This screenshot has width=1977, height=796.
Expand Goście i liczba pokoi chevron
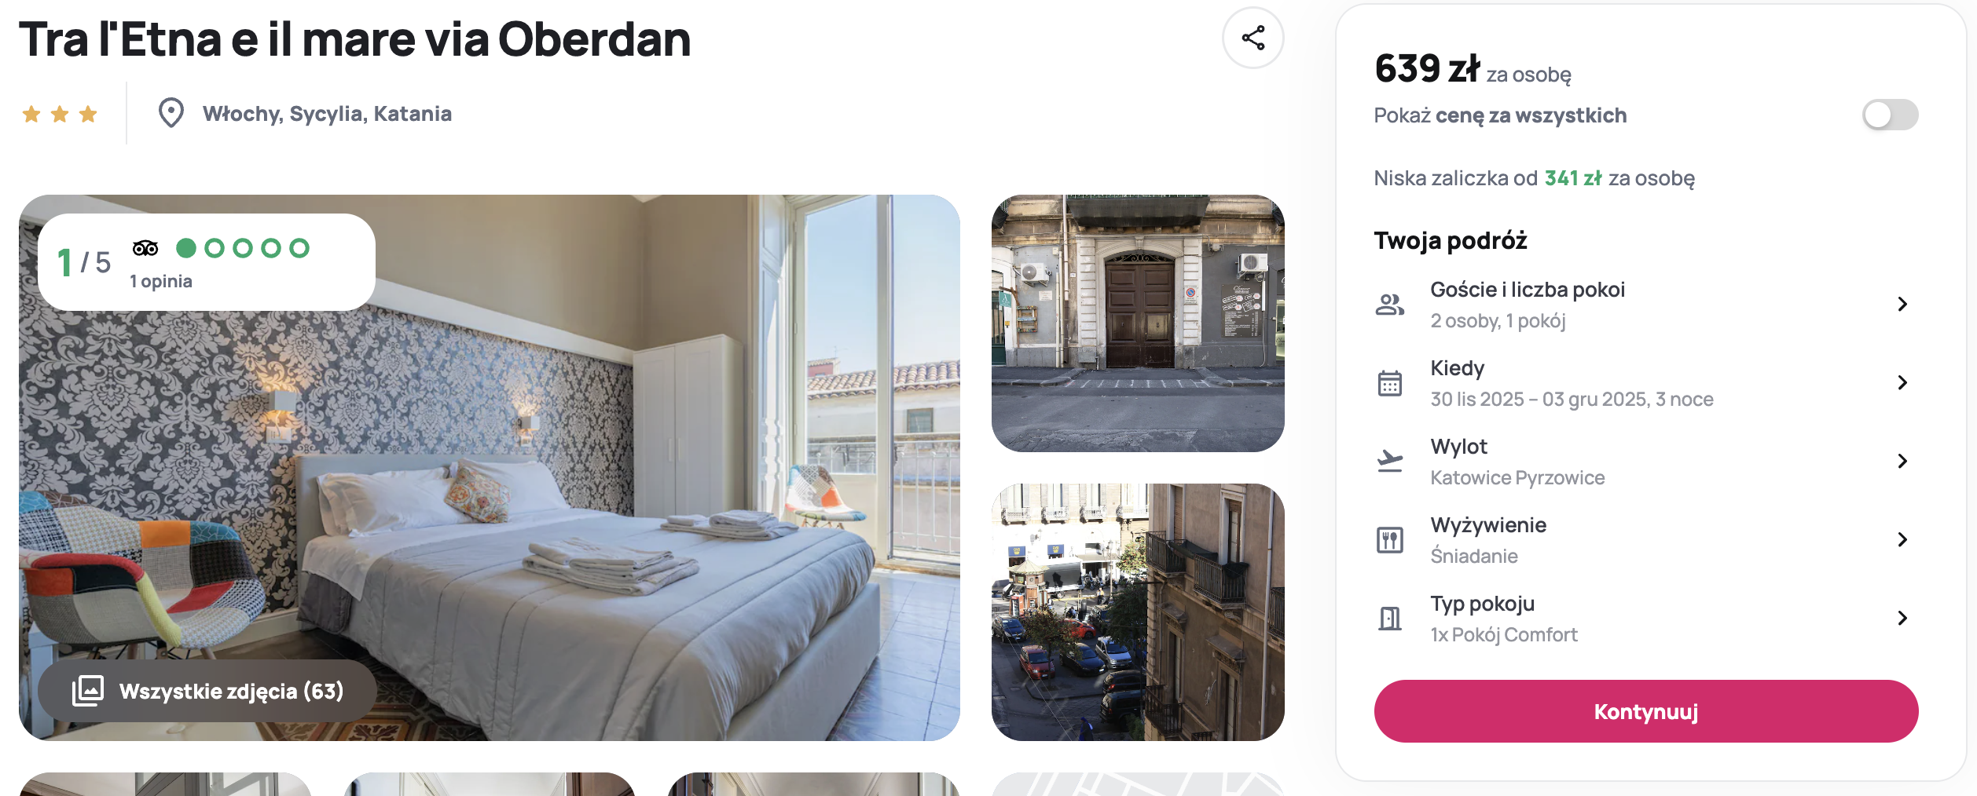tap(1902, 305)
